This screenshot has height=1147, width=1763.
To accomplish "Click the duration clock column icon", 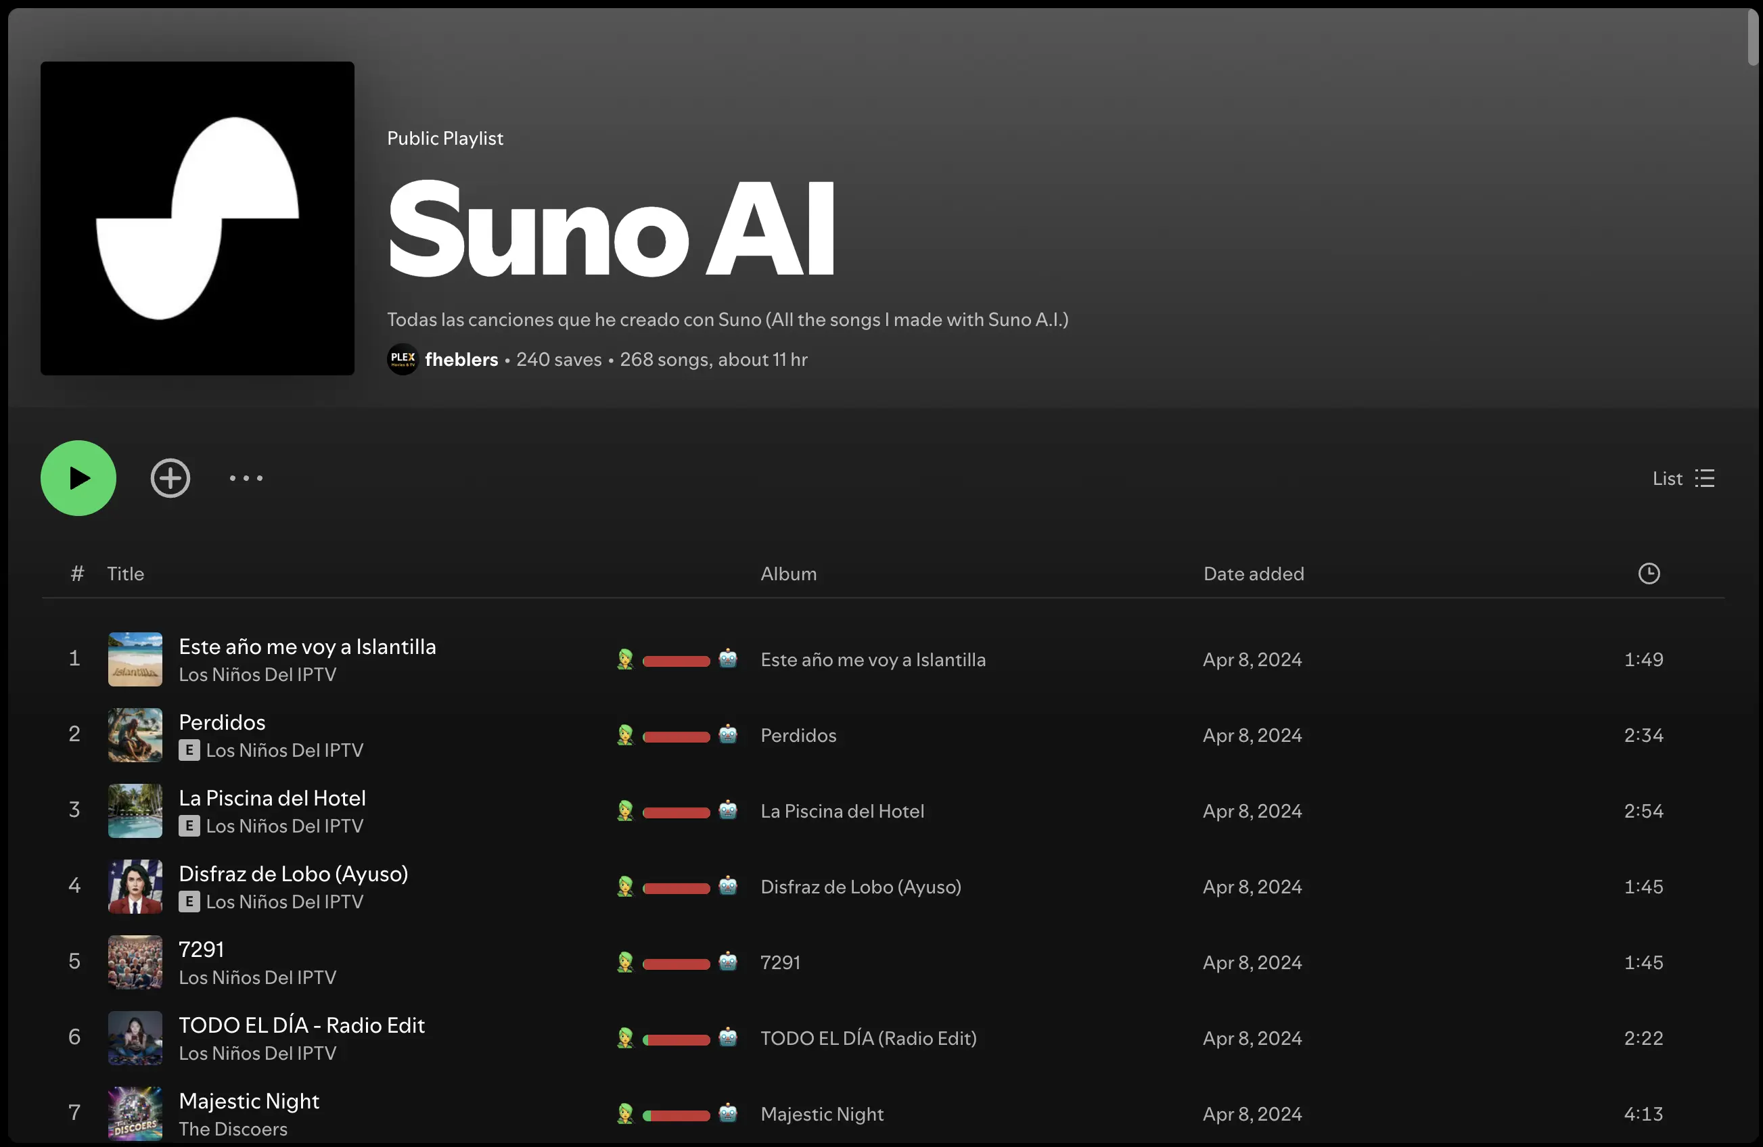I will coord(1649,574).
